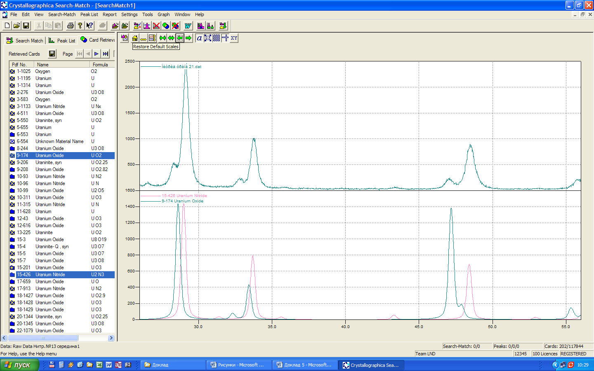Image resolution: width=594 pixels, height=371 pixels.
Task: Select card 15-426 Uranium Nitride in the list
Action: 50,275
